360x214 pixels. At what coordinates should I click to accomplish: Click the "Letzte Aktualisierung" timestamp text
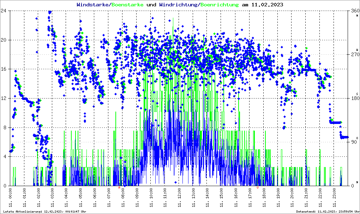coord(44,212)
